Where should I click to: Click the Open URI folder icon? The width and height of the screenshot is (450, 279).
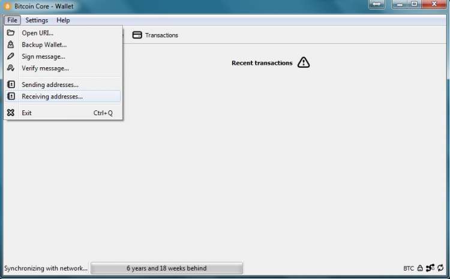(x=11, y=33)
